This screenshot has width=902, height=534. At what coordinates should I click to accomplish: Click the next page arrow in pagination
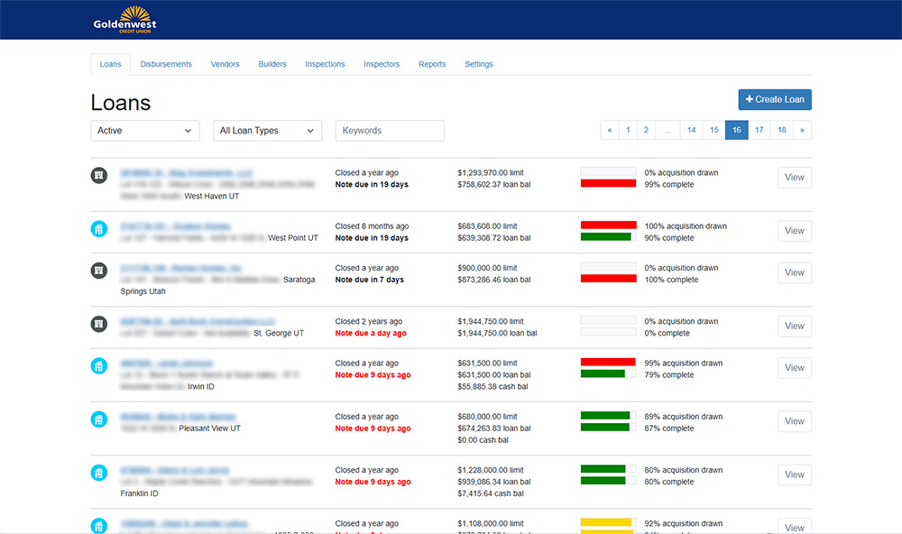[x=803, y=130]
